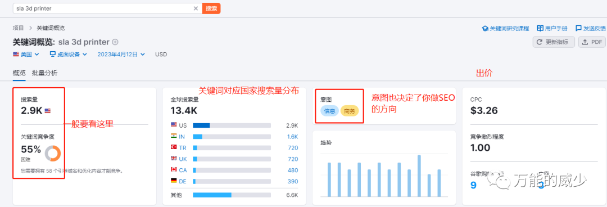Click the orange 搜索 search button
The image size is (607, 207).
click(x=211, y=8)
